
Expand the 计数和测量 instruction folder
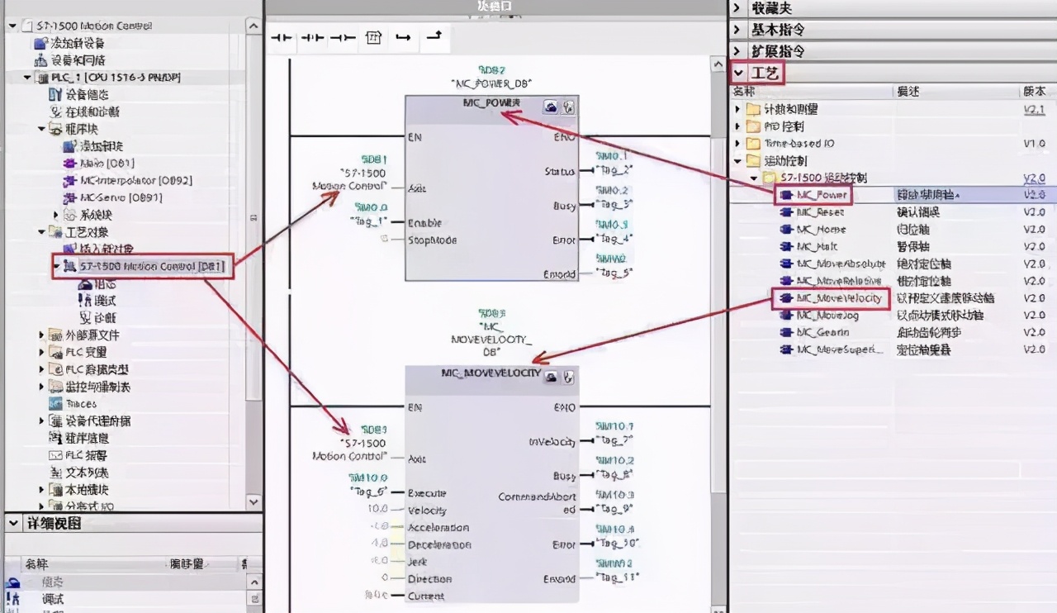coord(738,109)
